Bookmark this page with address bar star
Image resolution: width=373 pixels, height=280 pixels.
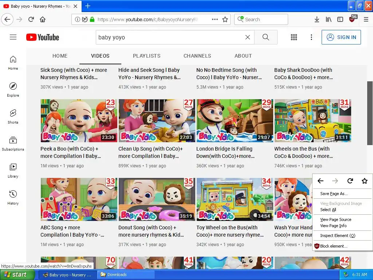tap(225, 19)
